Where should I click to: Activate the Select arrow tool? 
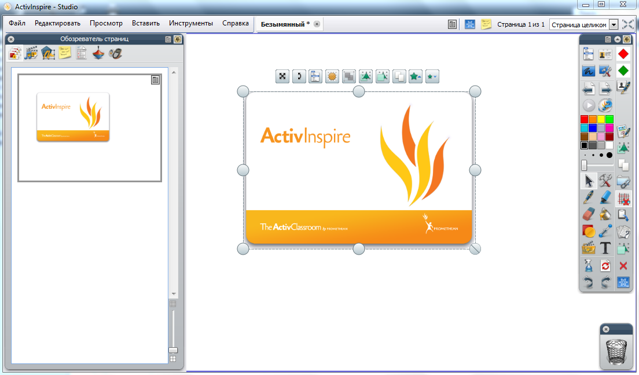tap(589, 181)
